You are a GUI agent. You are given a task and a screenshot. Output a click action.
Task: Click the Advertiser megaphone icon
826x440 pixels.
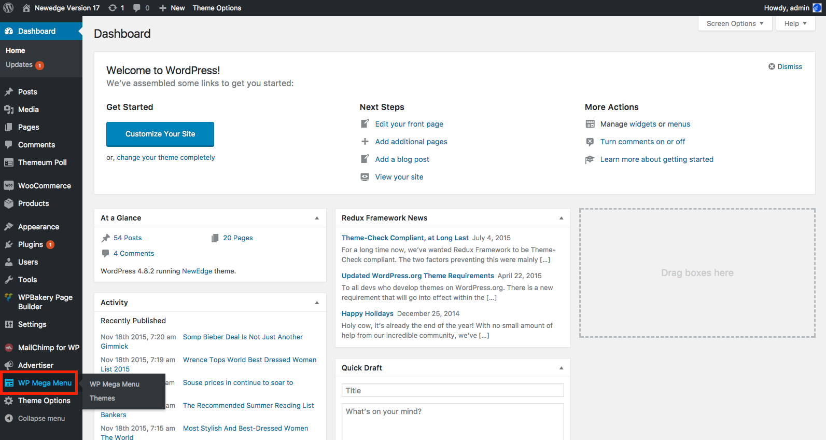point(9,365)
